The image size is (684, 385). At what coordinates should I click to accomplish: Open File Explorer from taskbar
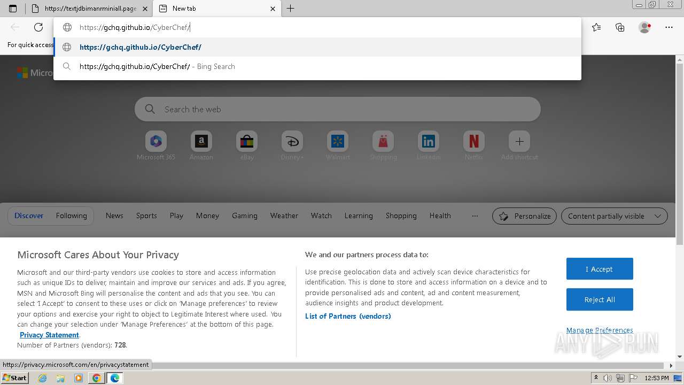60,378
